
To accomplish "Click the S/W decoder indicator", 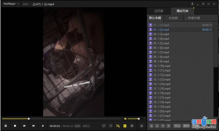I will 77,126.
